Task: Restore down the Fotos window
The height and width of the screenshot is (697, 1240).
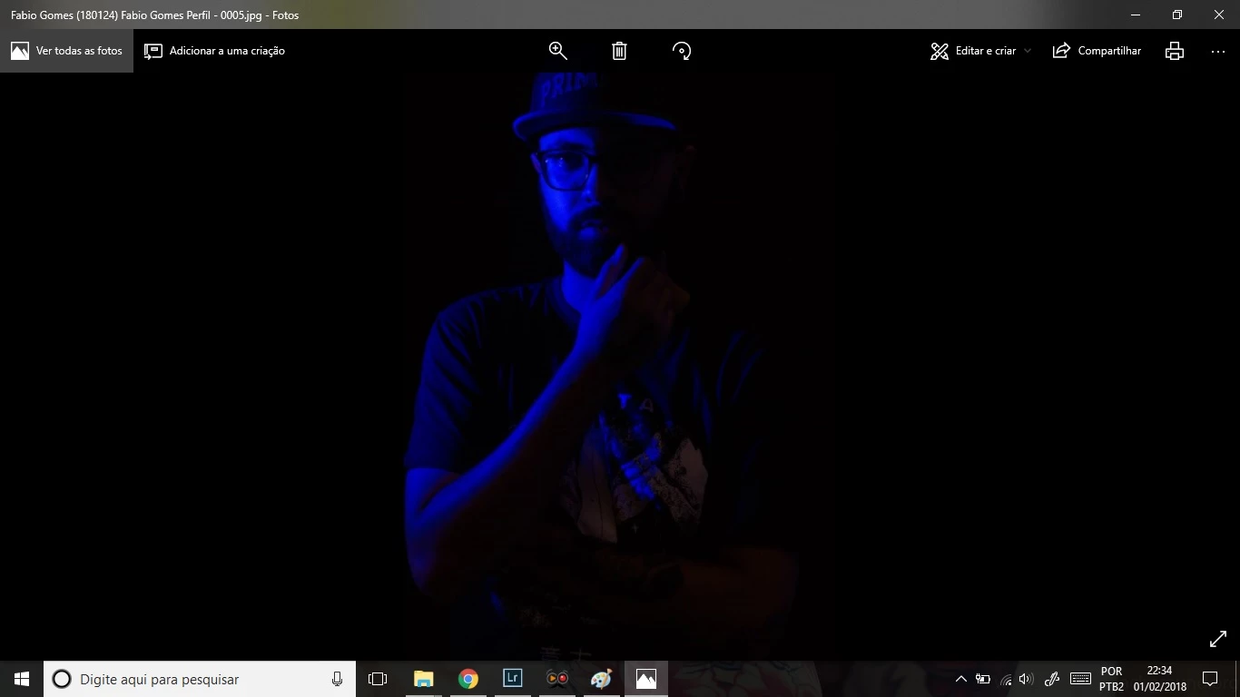Action: pyautogui.click(x=1177, y=15)
